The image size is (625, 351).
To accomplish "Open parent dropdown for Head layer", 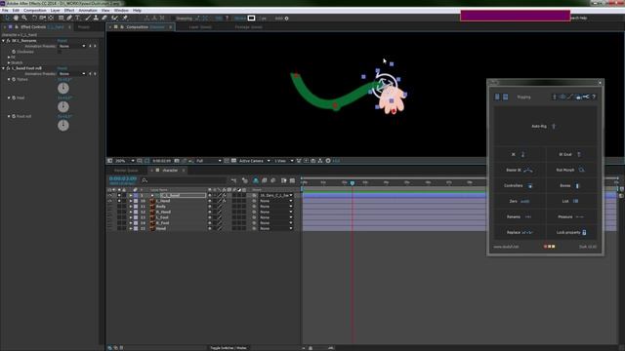I will click(275, 228).
